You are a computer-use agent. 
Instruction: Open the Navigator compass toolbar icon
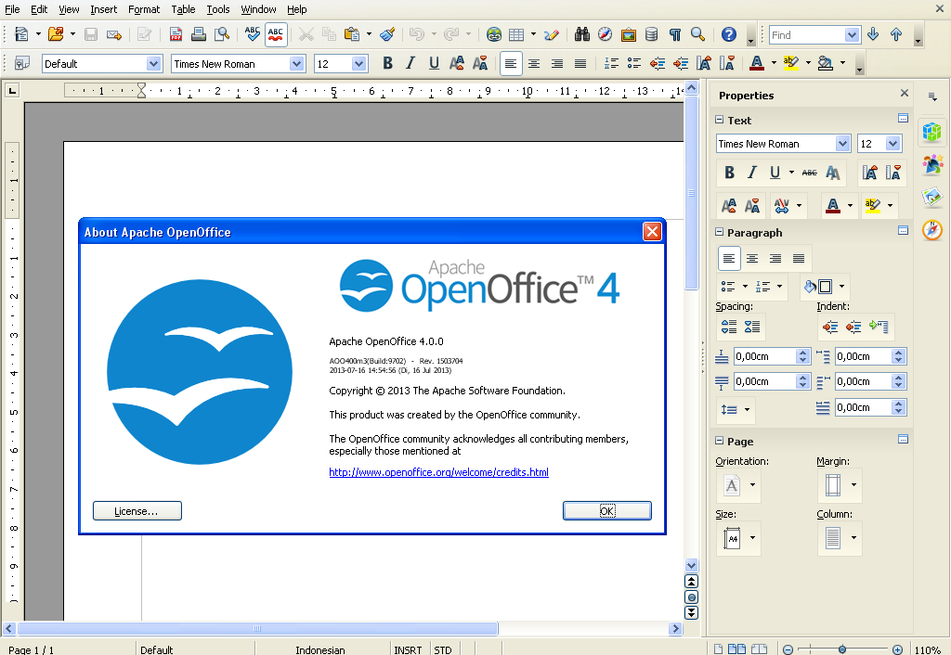point(605,34)
